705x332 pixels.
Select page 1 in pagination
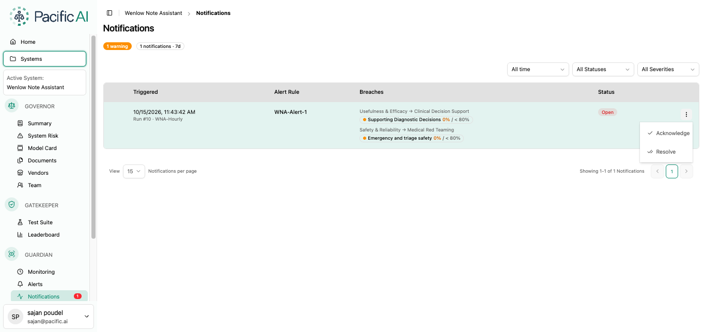tap(672, 171)
